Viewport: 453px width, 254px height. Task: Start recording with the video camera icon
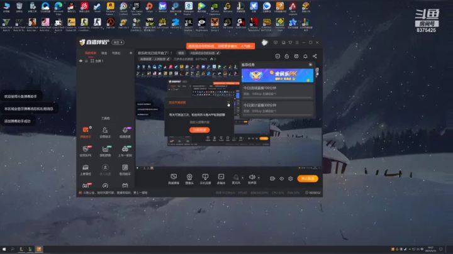point(272,179)
